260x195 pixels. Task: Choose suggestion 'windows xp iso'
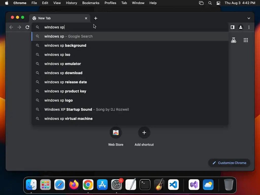point(130,55)
